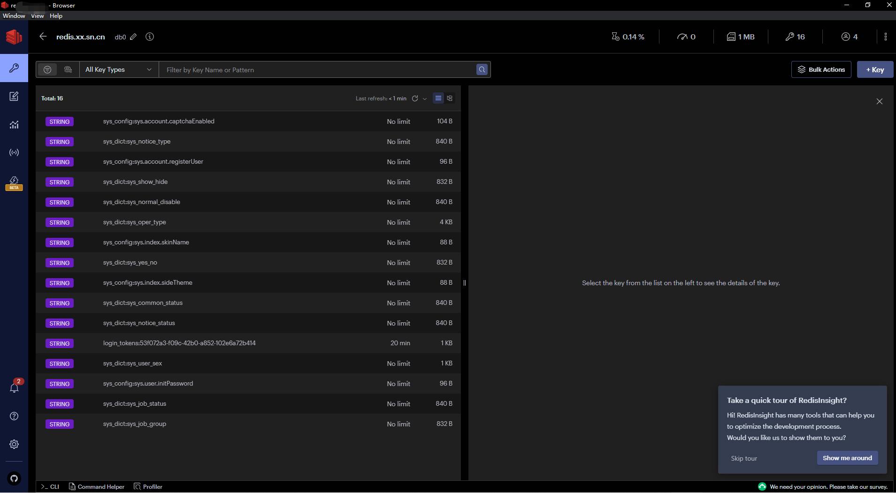
Task: Select key sys_dict:sys_common_status
Action: [x=248, y=303]
